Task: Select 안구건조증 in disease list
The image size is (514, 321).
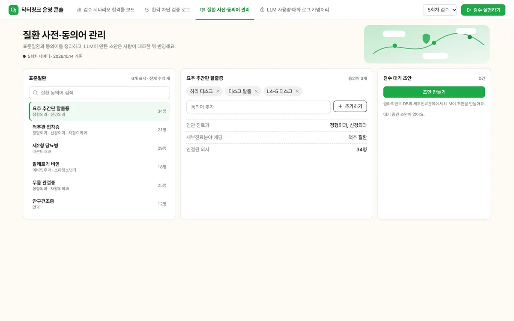Action: pyautogui.click(x=99, y=204)
